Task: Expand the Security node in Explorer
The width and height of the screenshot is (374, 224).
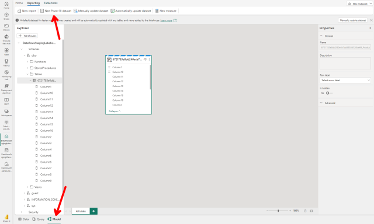Action: [22, 212]
